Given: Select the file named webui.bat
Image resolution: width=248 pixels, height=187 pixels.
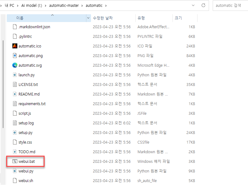Looking at the screenshot, I should [x=27, y=162].
